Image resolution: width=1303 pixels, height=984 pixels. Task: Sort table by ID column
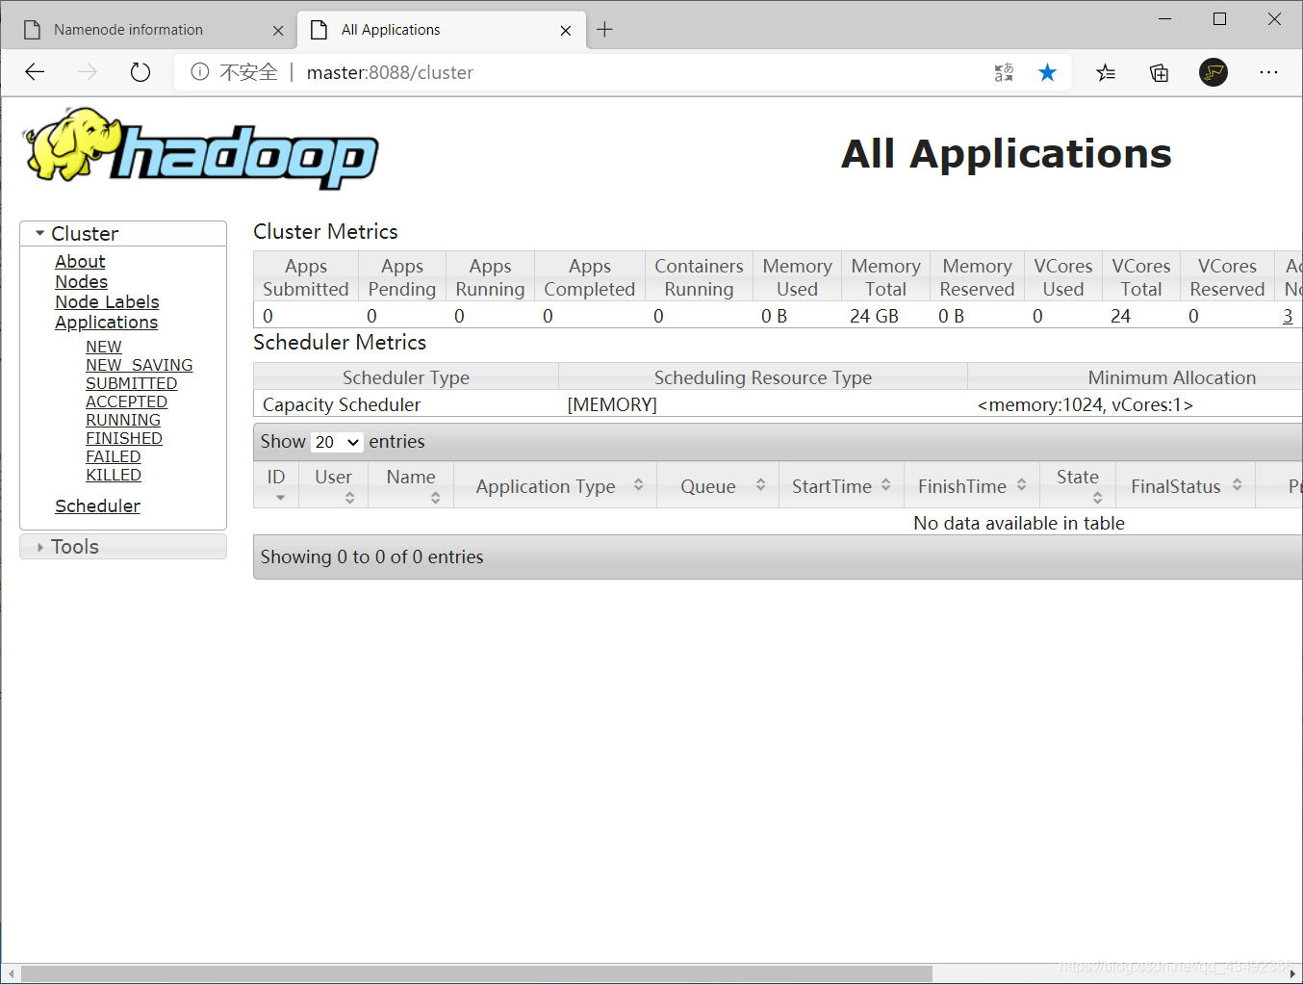pos(276,484)
